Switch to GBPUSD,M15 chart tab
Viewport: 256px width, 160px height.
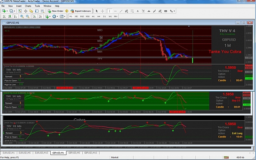click(x=91, y=153)
